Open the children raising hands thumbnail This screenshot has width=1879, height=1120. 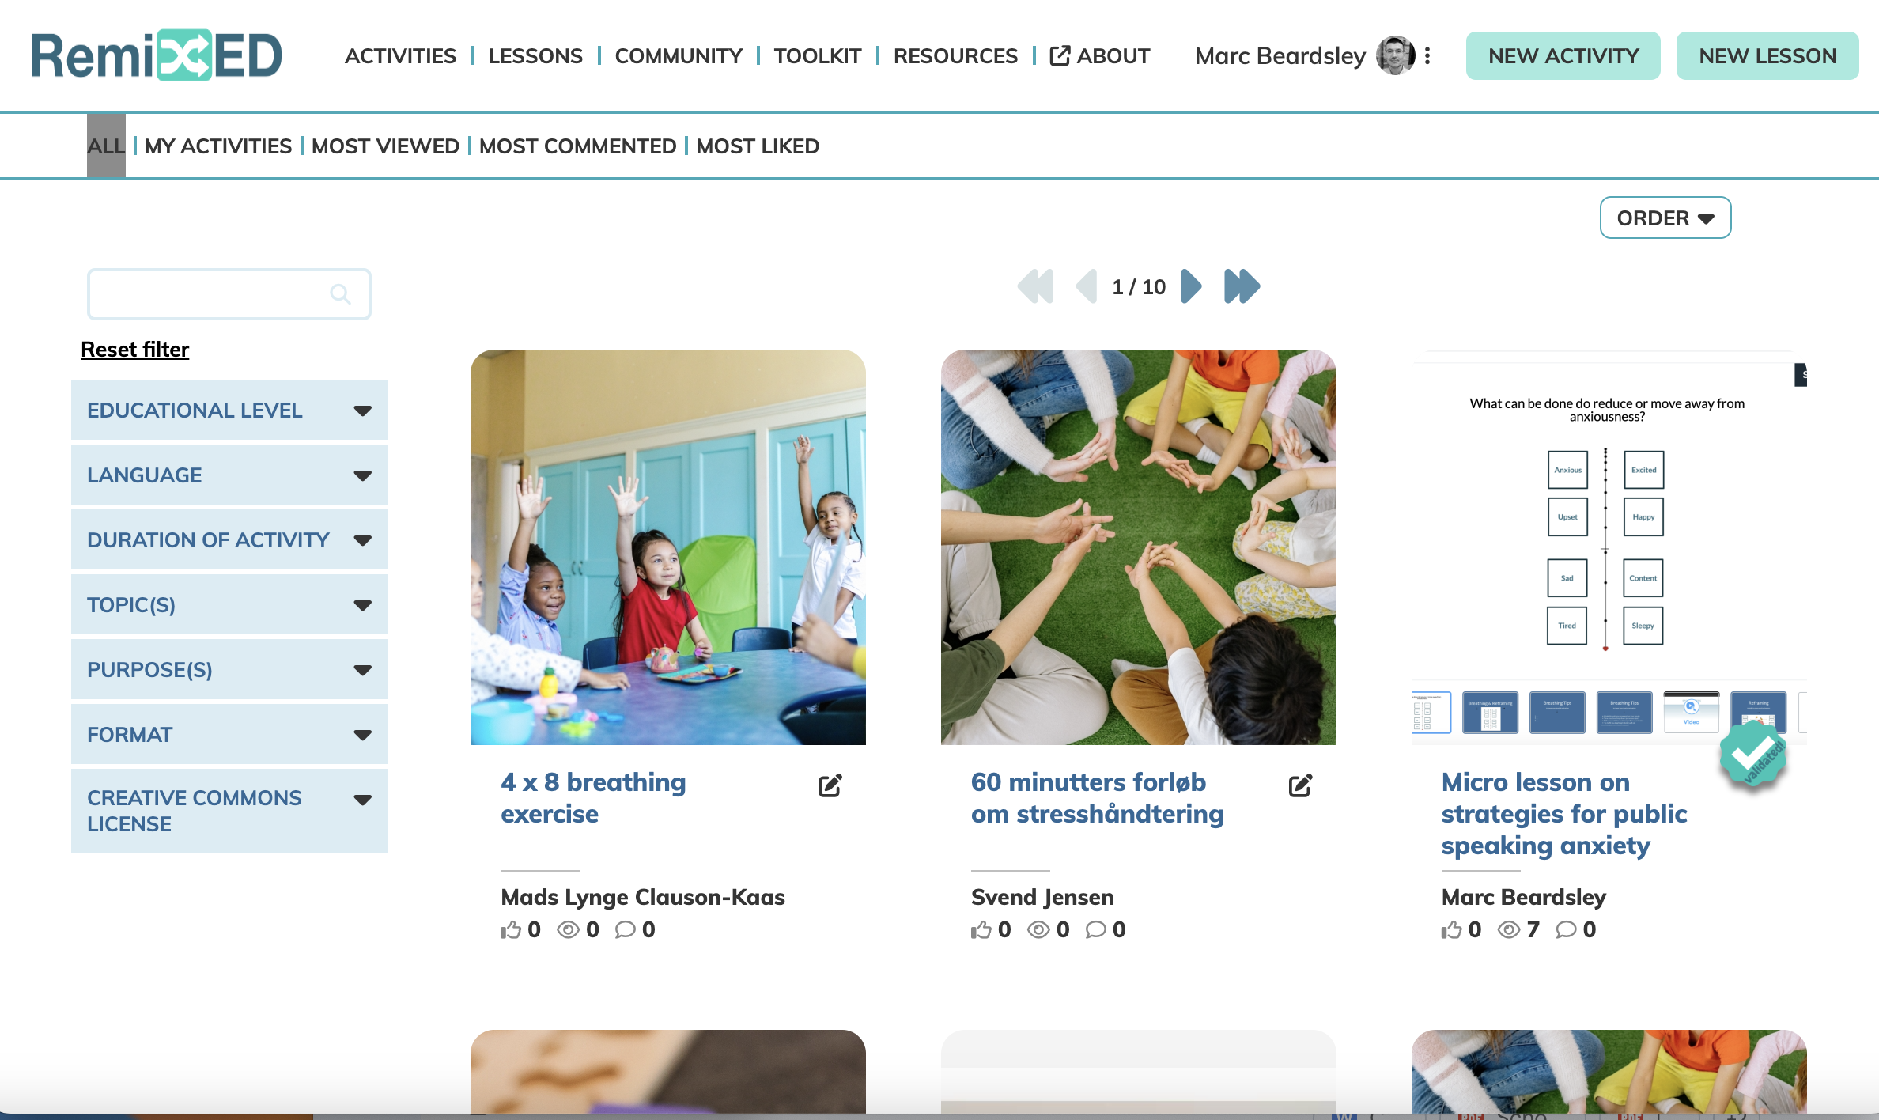[x=668, y=547]
